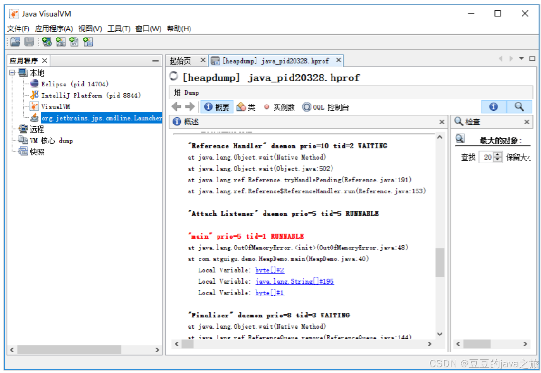The height and width of the screenshot is (373, 541).
Task: Open the 工具(T) menu
Action: (x=119, y=29)
